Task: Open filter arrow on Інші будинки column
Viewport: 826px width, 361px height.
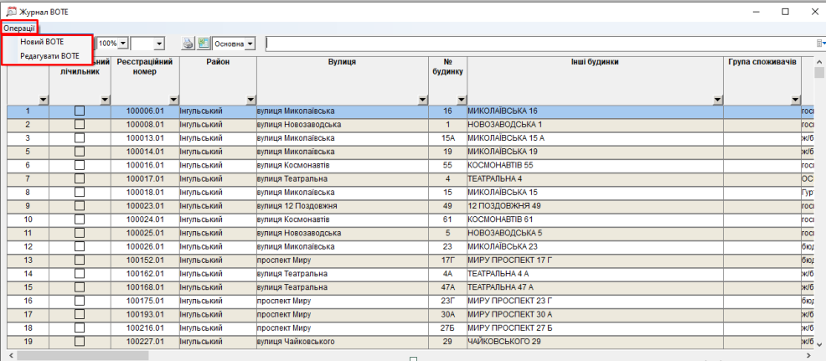Action: click(717, 100)
